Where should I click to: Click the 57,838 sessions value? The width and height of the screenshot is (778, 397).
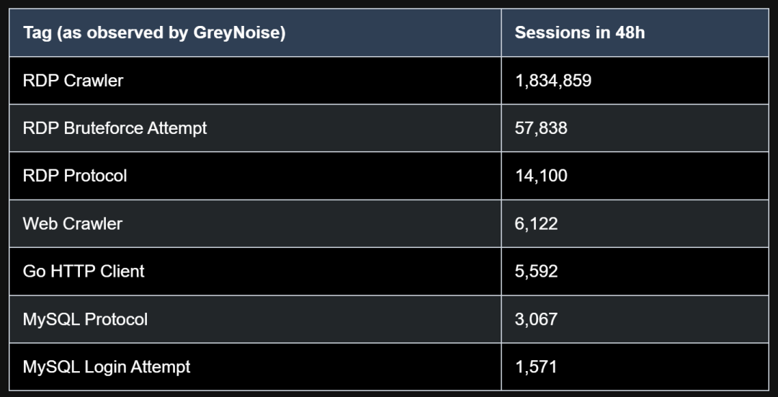click(x=541, y=128)
